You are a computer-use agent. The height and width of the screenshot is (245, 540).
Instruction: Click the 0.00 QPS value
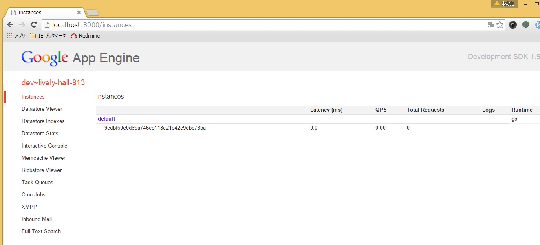point(380,128)
